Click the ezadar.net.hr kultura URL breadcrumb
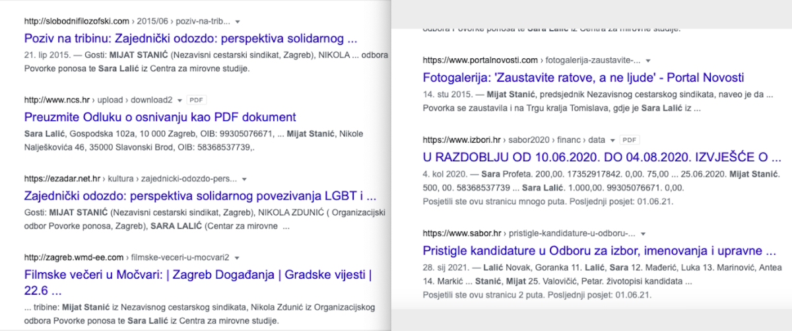Image resolution: width=792 pixels, height=331 pixels. (130, 179)
